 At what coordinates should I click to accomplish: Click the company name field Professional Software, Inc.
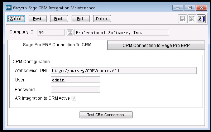pyautogui.click(x=122, y=33)
